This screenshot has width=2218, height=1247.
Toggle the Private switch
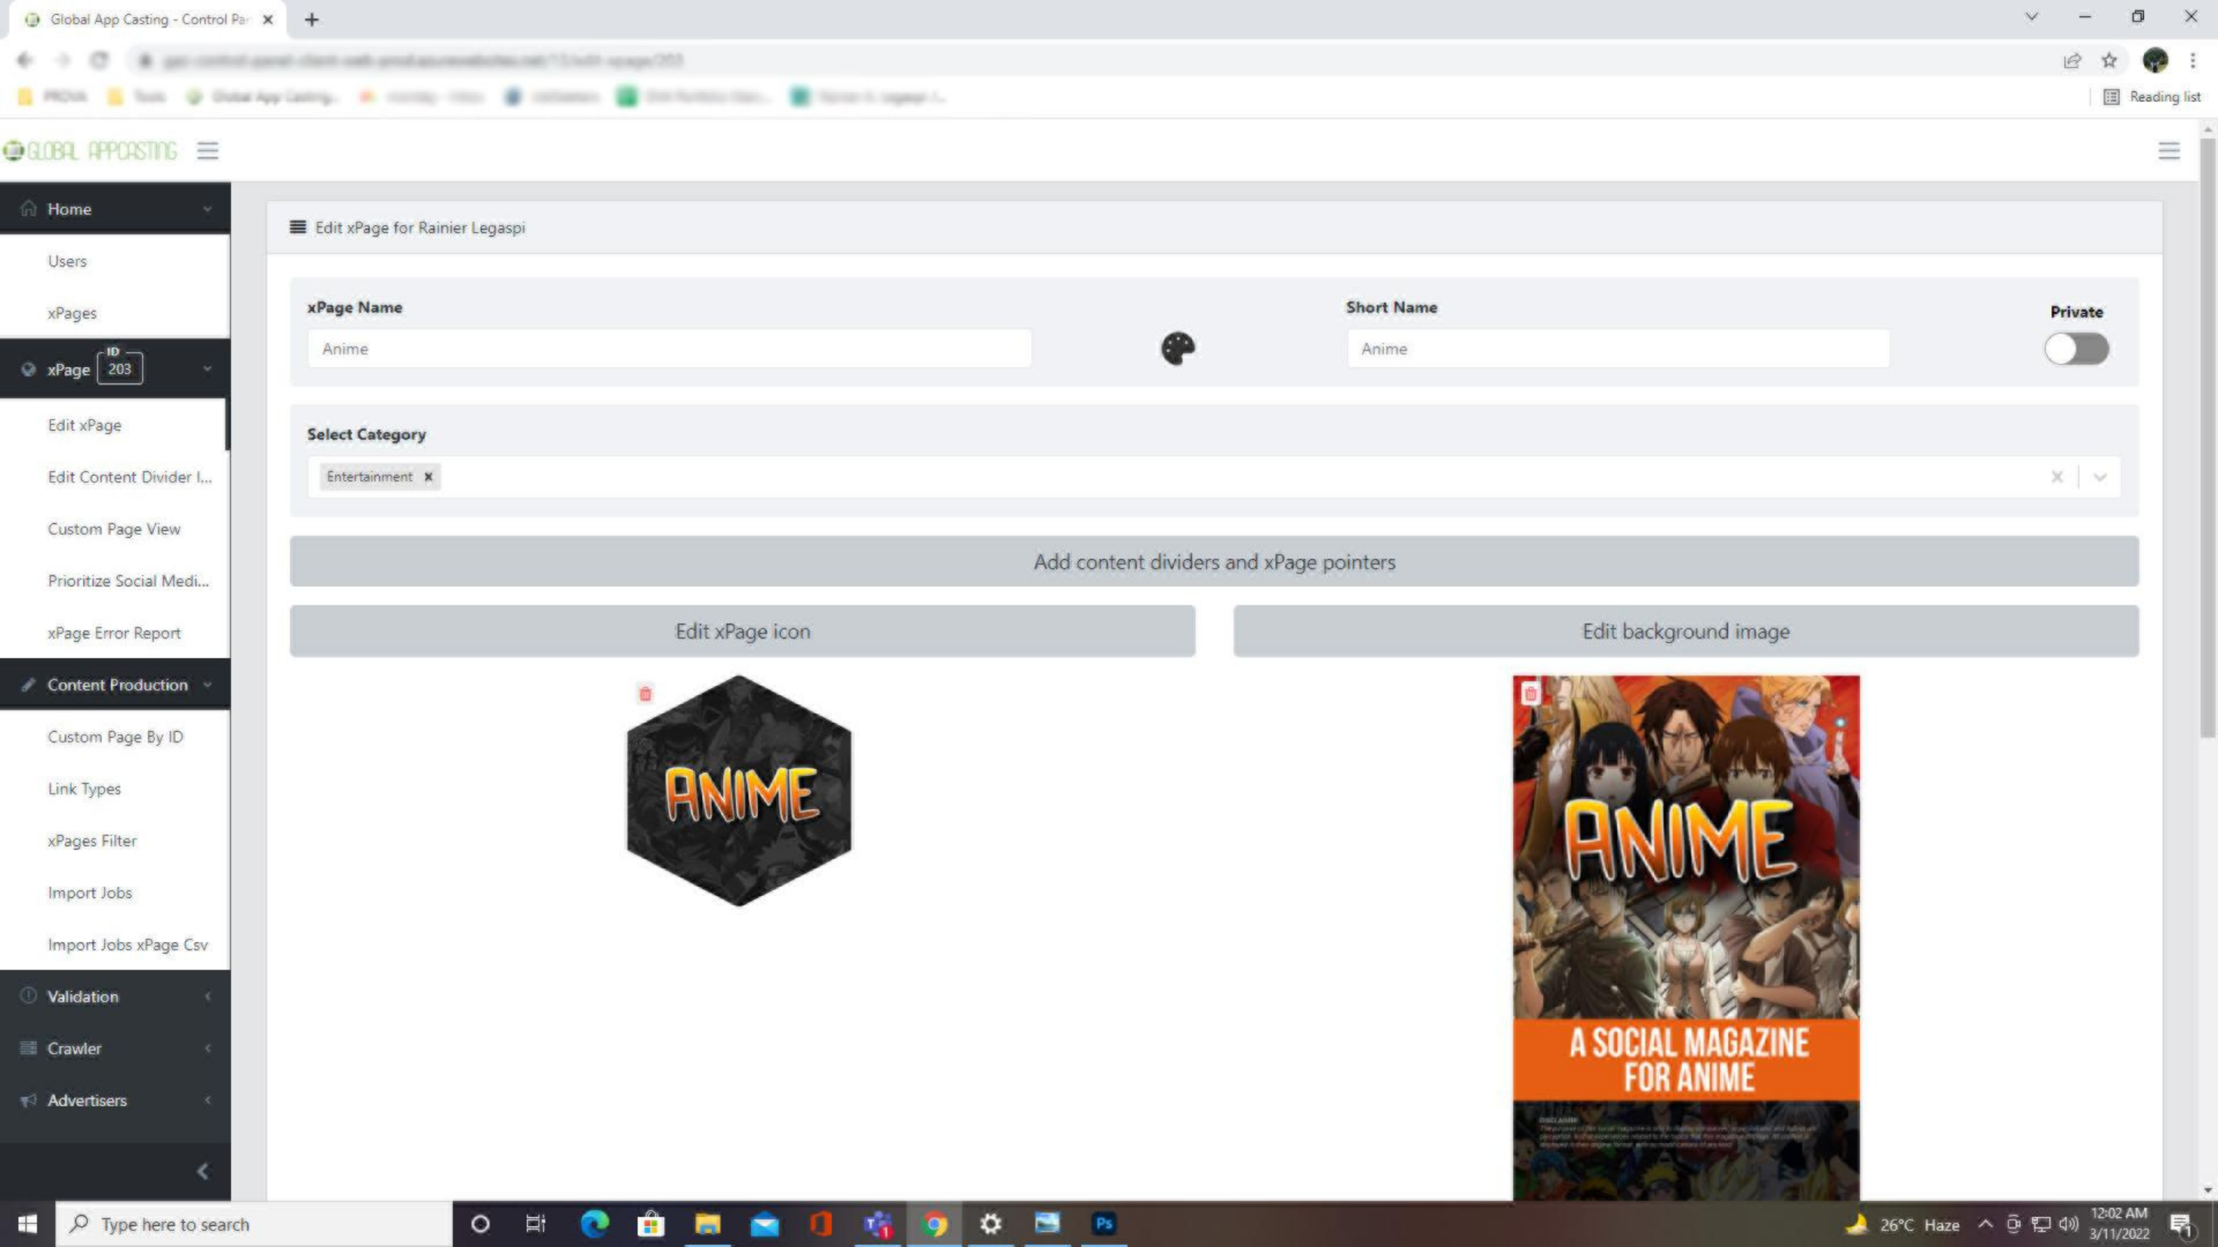(x=2076, y=349)
